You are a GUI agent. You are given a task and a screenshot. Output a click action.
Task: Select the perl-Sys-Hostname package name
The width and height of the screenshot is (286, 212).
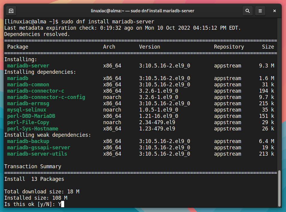(33, 129)
